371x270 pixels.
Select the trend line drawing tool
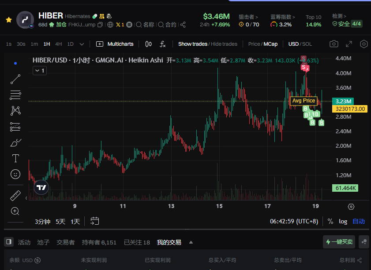tap(15, 79)
